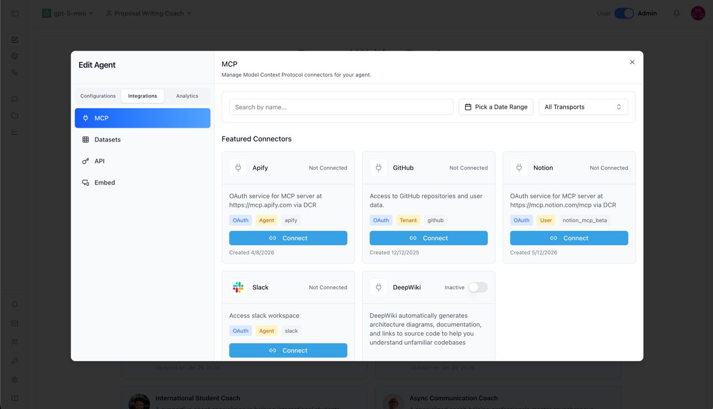Toggle the sidebar panel icon
713x409 pixels.
click(x=15, y=13)
